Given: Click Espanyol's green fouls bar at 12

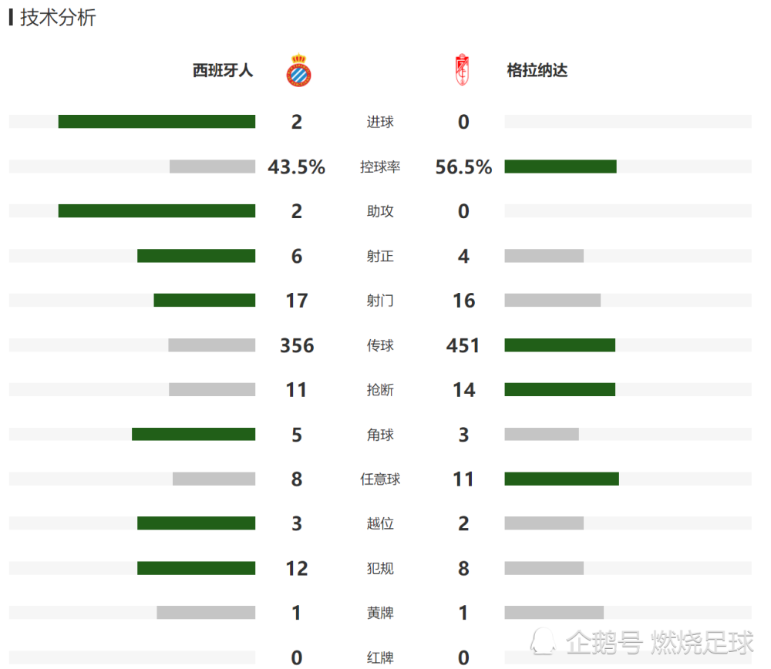Looking at the screenshot, I should tap(196, 568).
